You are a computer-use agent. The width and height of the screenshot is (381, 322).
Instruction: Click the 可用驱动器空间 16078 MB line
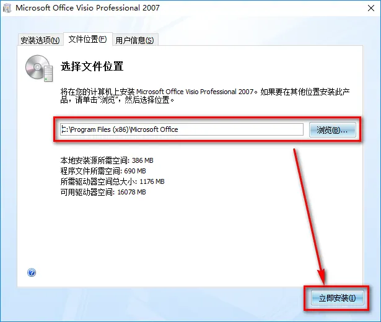coord(103,193)
